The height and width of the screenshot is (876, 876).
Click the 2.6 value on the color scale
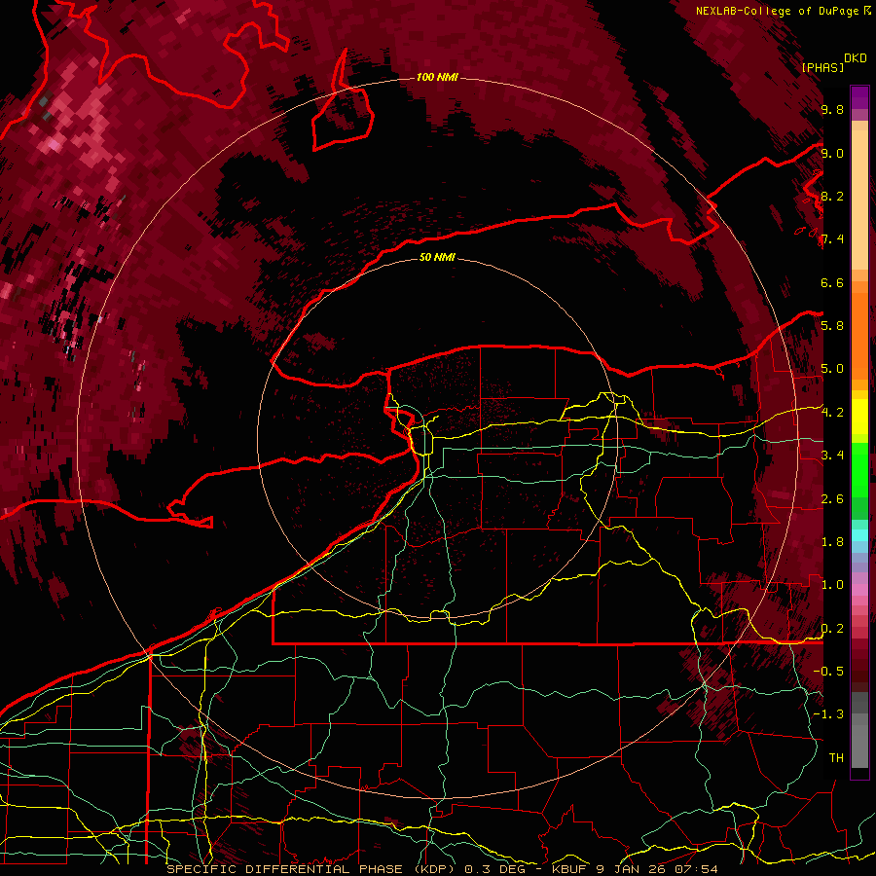click(x=832, y=498)
